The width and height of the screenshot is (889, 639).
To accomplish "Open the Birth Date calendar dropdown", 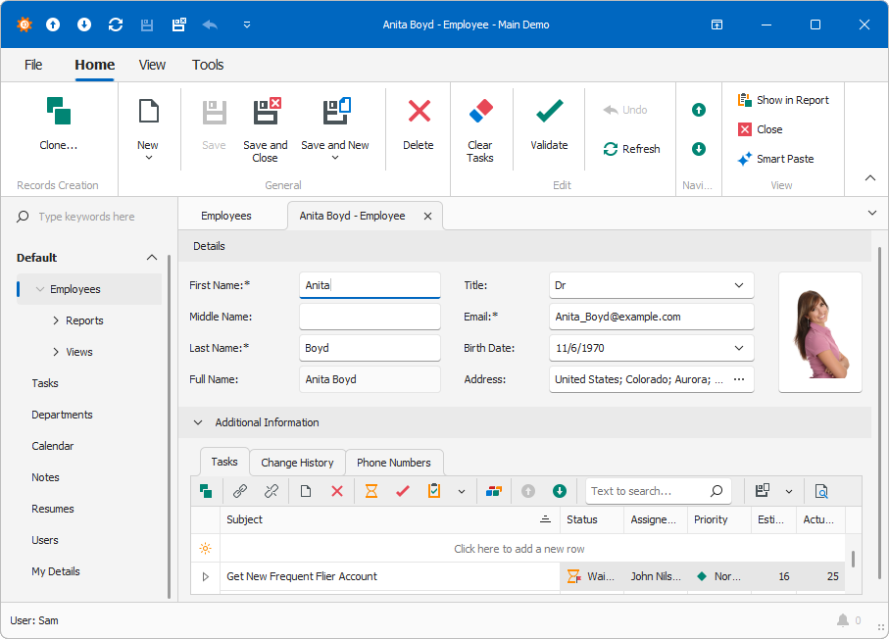I will [x=739, y=348].
